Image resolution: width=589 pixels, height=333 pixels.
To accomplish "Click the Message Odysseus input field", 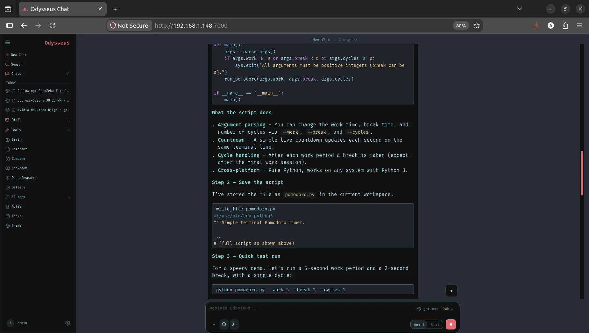I will pyautogui.click(x=312, y=308).
